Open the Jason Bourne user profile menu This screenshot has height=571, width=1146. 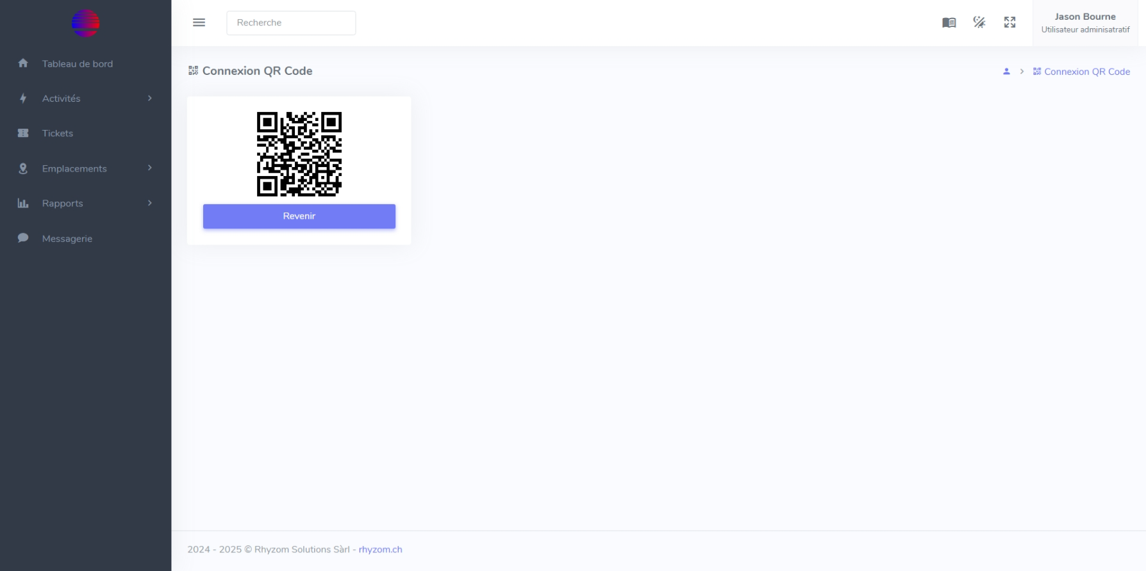[1085, 23]
